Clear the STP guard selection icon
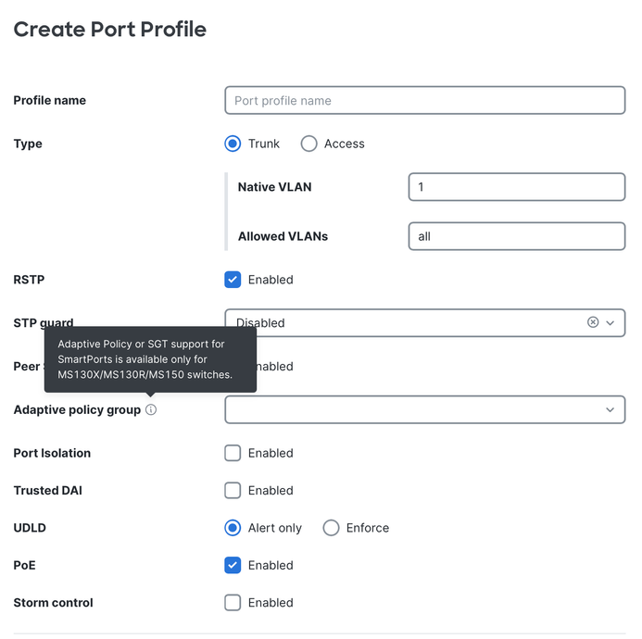The width and height of the screenshot is (642, 639). pyautogui.click(x=593, y=322)
